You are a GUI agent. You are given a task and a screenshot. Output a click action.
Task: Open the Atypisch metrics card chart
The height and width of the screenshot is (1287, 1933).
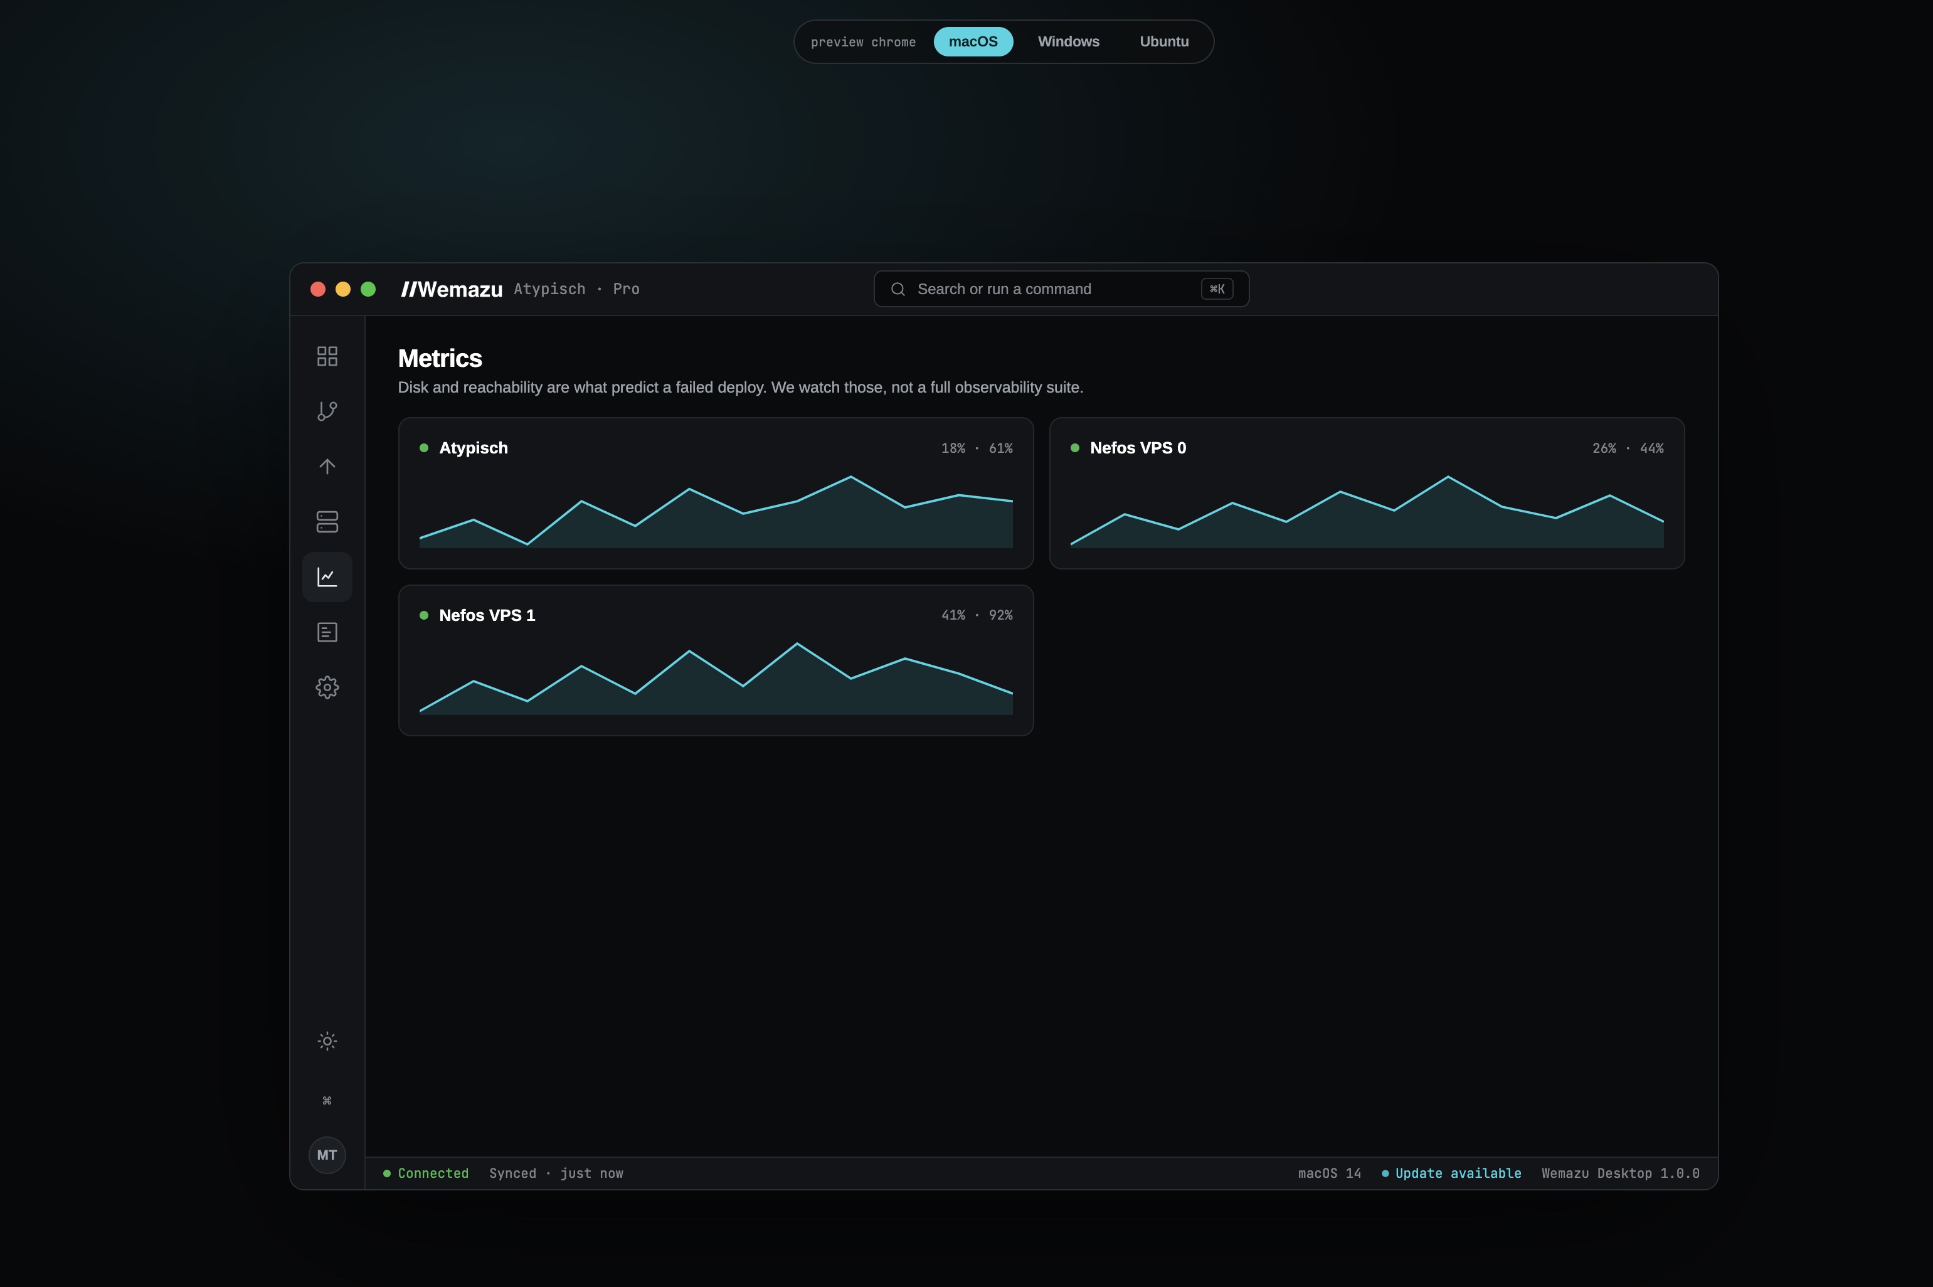(x=716, y=511)
